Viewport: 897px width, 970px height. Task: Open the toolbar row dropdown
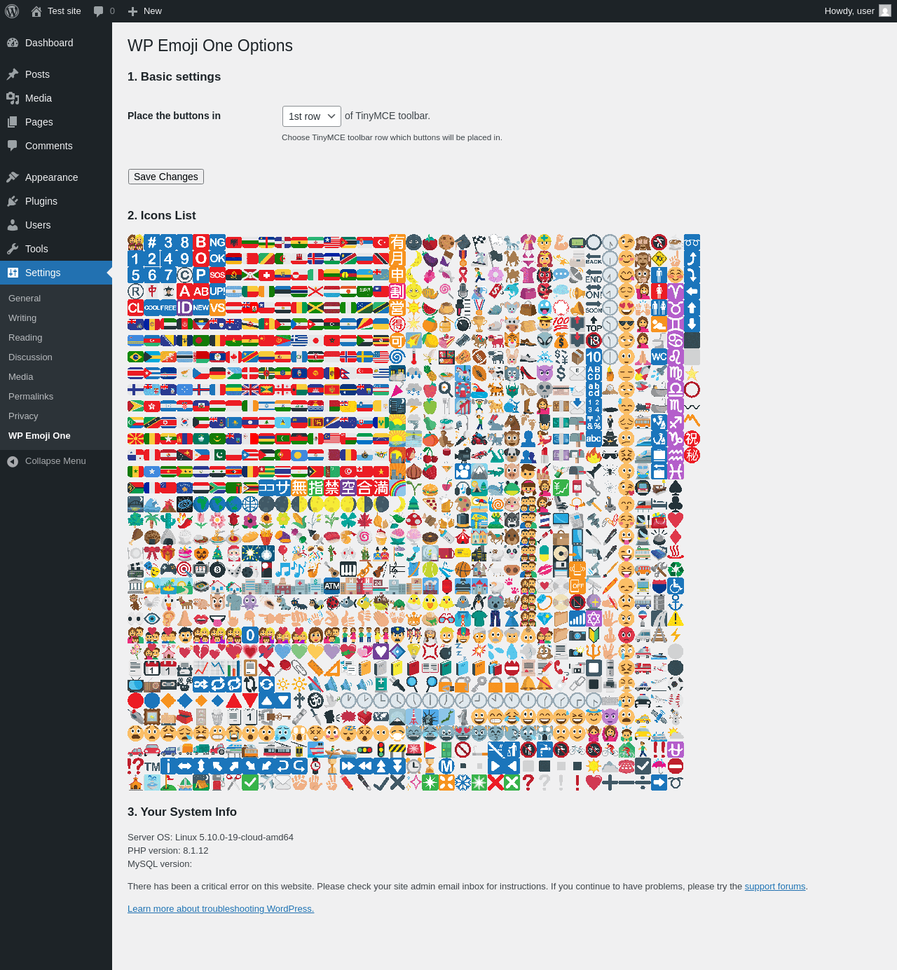point(311,116)
